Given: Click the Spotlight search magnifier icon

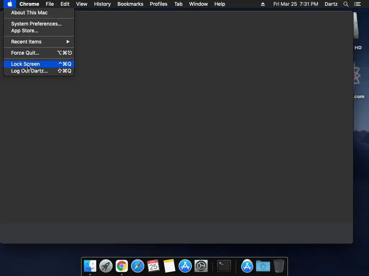Looking at the screenshot, I should (346, 4).
